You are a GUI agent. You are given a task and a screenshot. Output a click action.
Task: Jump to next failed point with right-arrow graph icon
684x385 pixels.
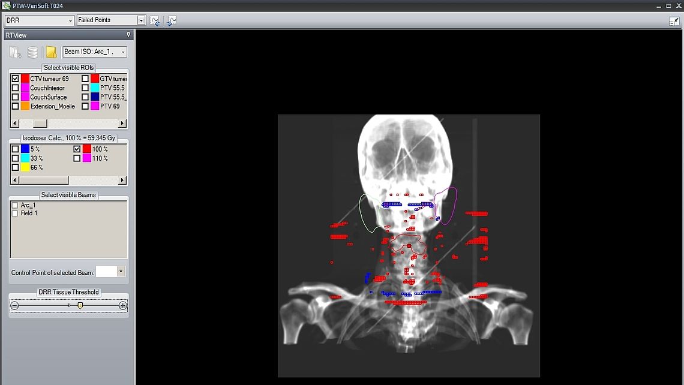[x=170, y=20]
